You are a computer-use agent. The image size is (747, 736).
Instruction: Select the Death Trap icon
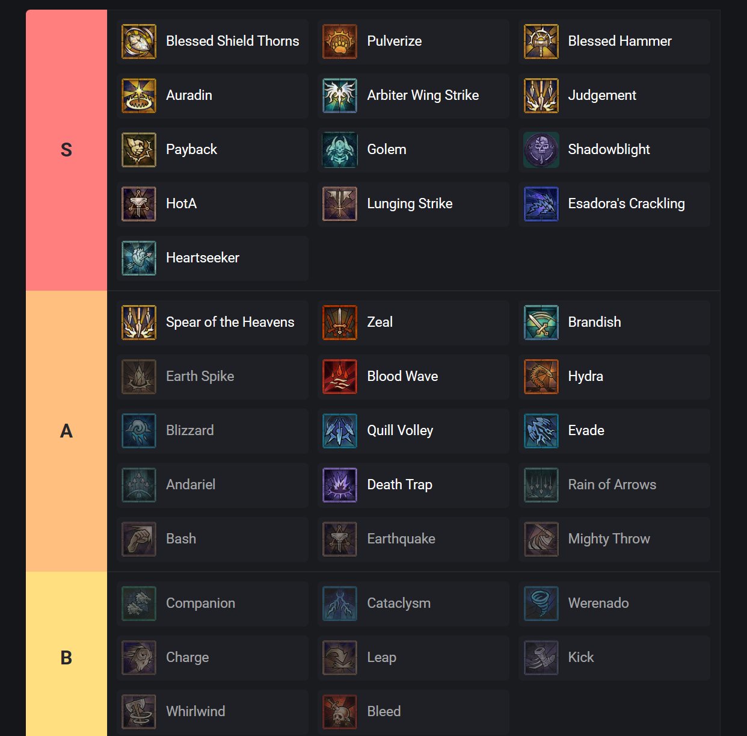[x=340, y=485]
